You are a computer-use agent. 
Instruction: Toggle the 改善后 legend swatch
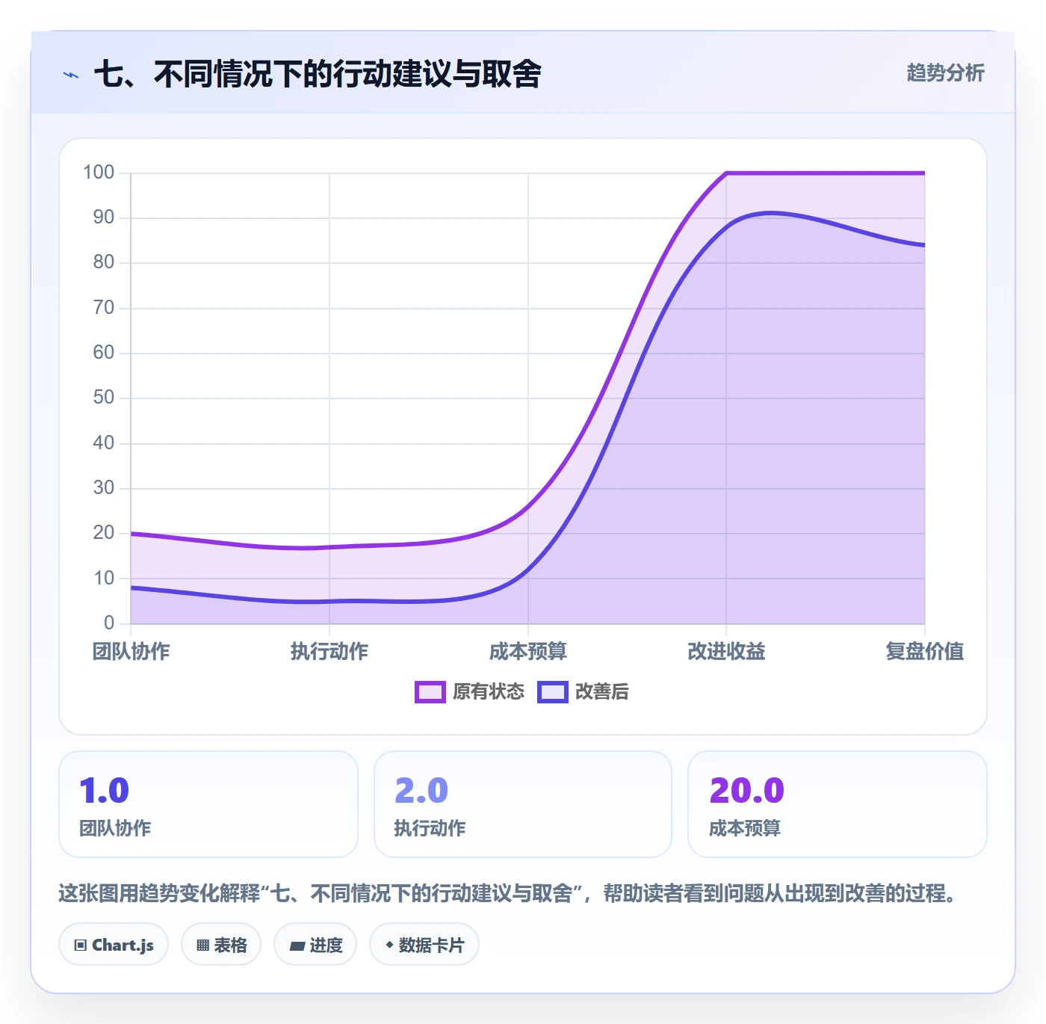click(x=553, y=692)
